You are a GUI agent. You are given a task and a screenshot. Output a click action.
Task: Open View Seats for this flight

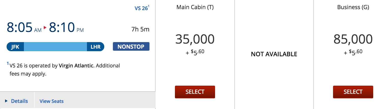52,101
